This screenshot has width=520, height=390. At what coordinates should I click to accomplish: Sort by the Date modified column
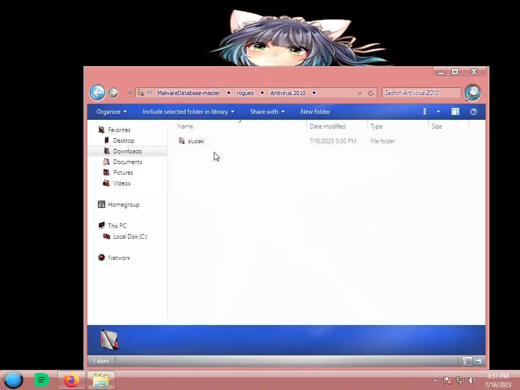click(328, 126)
